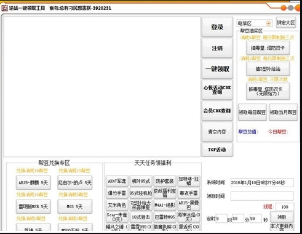Click the 领取时间 input field
The width and height of the screenshot is (302, 234).
coord(262,196)
